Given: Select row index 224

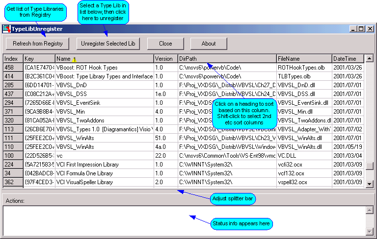Looking at the screenshot, I should tap(13, 165).
